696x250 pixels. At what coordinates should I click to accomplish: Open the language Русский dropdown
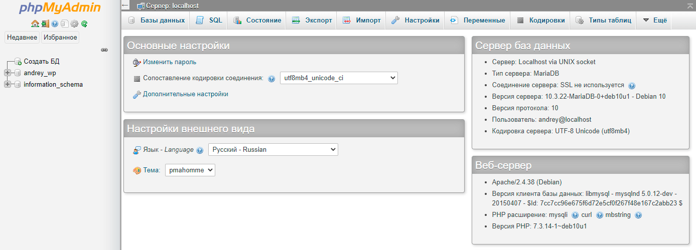point(273,149)
